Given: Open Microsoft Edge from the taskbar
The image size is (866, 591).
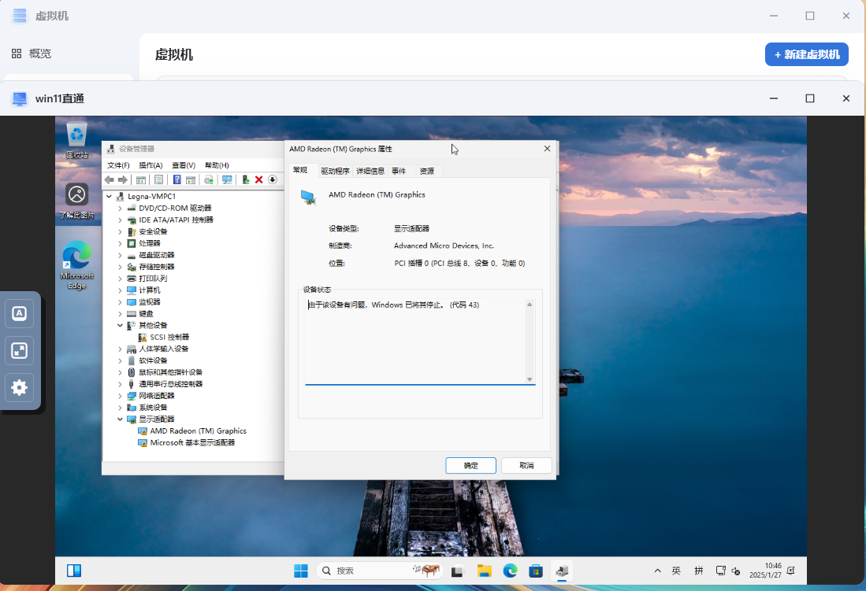Looking at the screenshot, I should tap(510, 571).
